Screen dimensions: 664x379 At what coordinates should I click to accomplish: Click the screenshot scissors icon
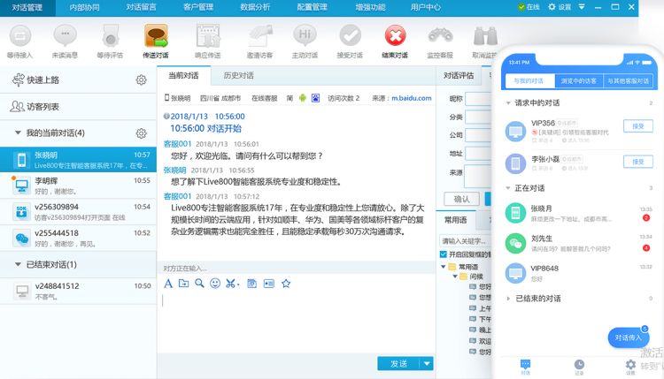coord(232,284)
